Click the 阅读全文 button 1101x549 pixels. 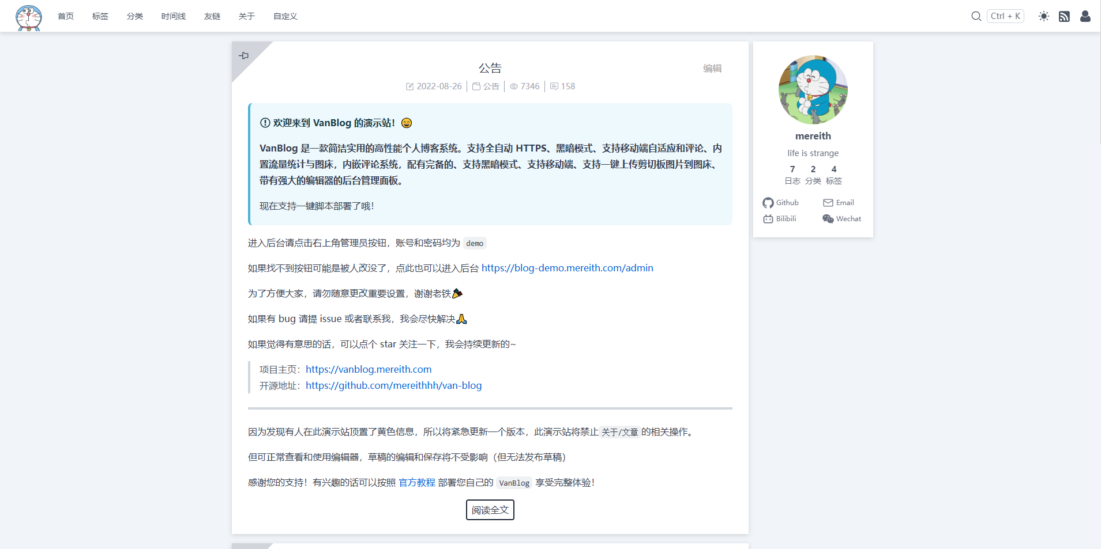pyautogui.click(x=490, y=510)
